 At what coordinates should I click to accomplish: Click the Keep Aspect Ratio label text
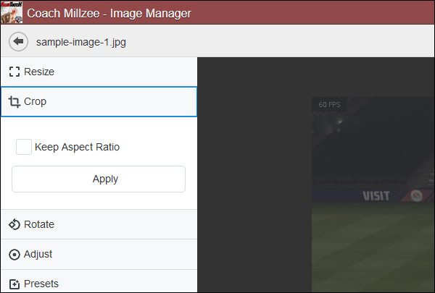click(x=77, y=147)
